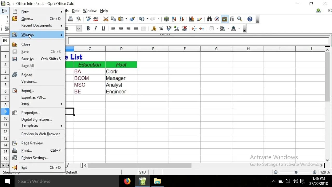The height and width of the screenshot is (187, 332).
Task: Sort the data ascending A to Z
Action: coord(174,19)
